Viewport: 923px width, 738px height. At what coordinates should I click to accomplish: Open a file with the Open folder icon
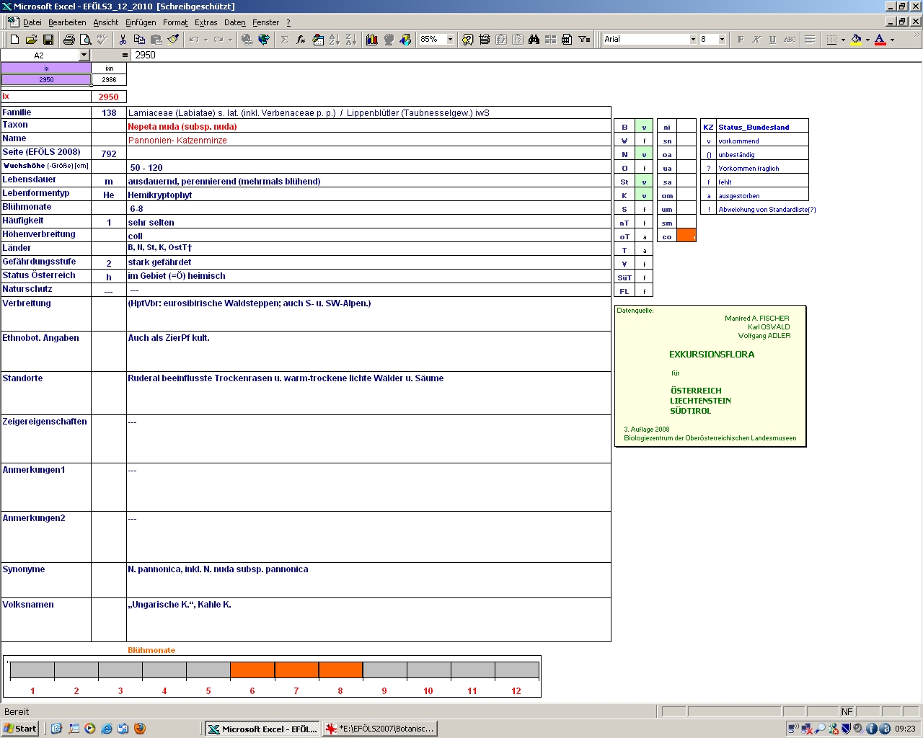[31, 40]
